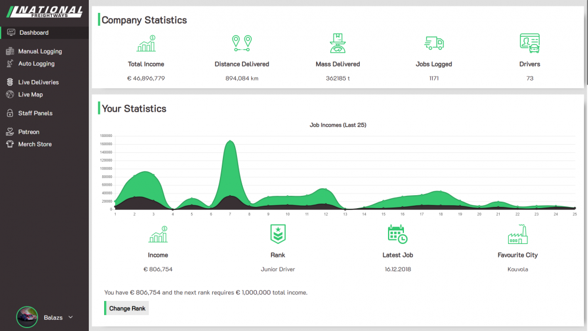Open the Dashboard menu item
The width and height of the screenshot is (588, 331).
click(34, 33)
